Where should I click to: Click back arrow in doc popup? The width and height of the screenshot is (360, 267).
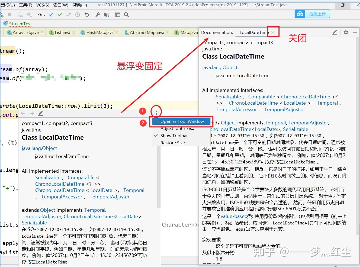coord(23,113)
